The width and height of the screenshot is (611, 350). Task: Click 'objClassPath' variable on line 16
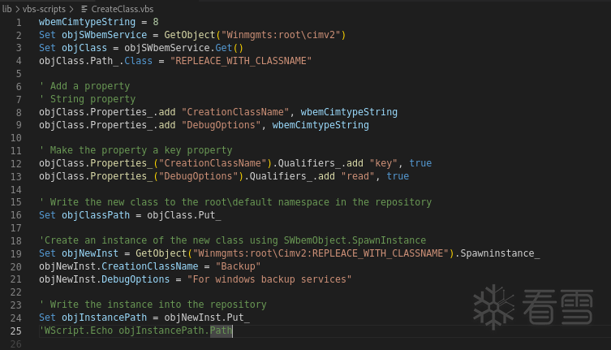(96, 215)
